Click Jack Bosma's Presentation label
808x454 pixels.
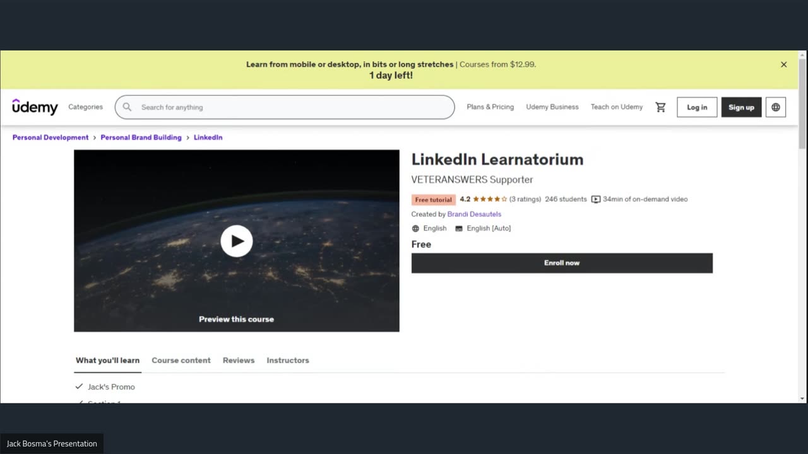point(52,444)
